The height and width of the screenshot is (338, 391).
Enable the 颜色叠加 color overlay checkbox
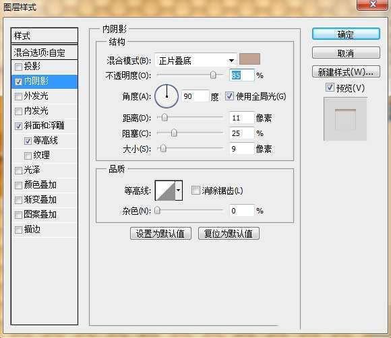click(x=18, y=185)
